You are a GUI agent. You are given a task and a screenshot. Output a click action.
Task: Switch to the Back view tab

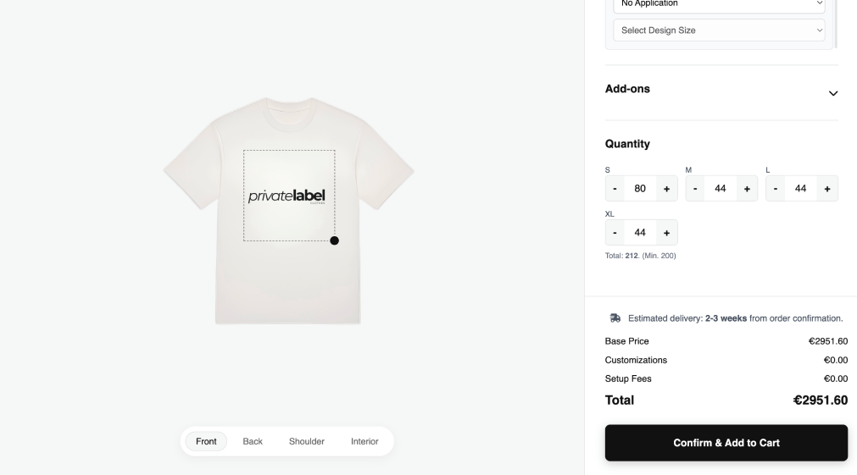pyautogui.click(x=253, y=441)
